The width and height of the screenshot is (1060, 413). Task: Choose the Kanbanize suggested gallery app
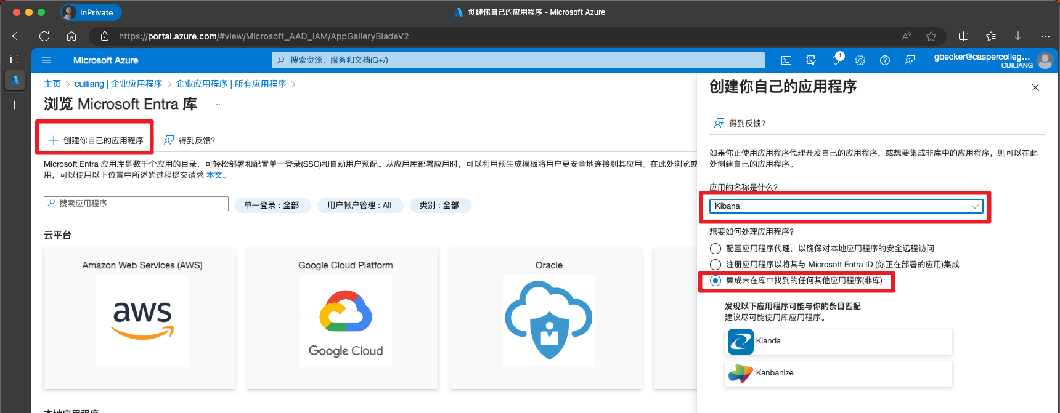tap(838, 374)
